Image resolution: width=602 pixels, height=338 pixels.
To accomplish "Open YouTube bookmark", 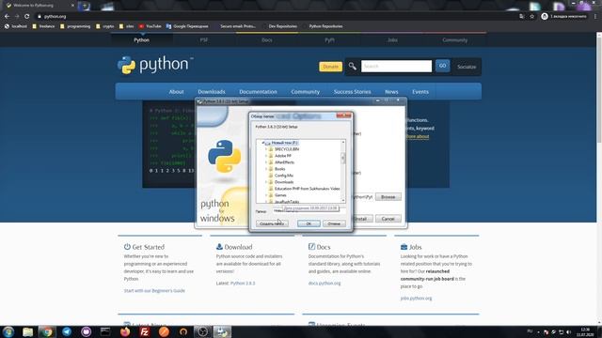I will point(150,26).
